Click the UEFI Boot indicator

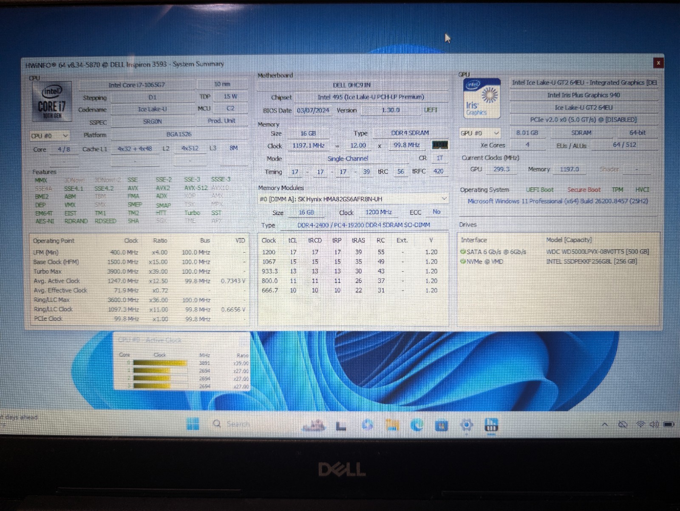pos(540,190)
